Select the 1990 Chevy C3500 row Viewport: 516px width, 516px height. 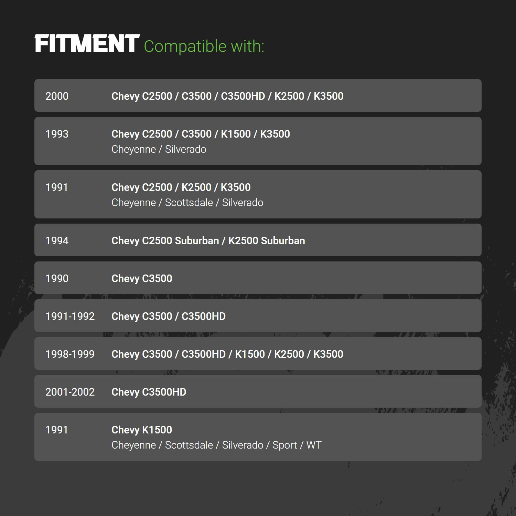click(x=258, y=278)
